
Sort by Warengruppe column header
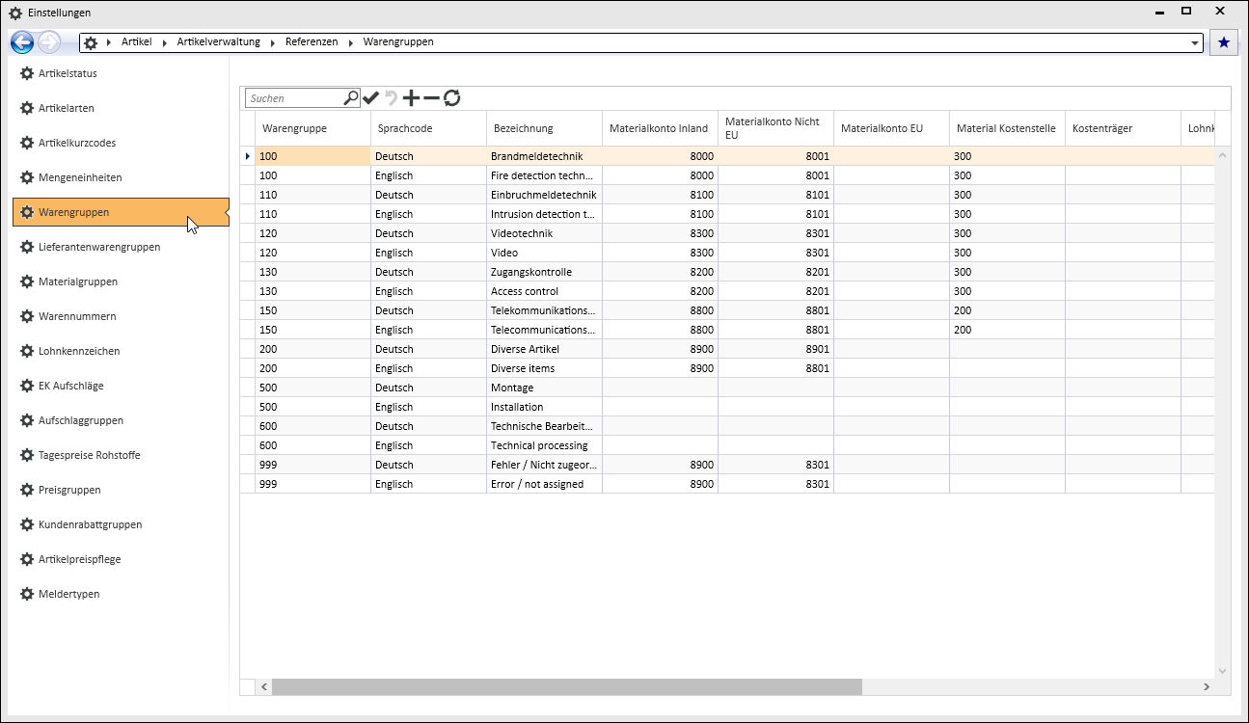tap(313, 128)
